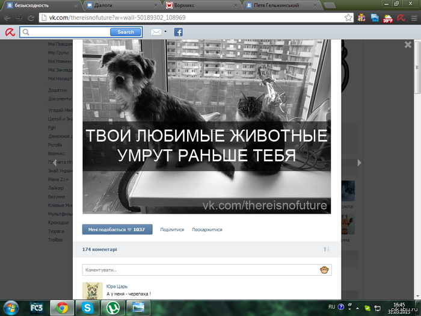Like the post via Мені подобається button

point(117,229)
